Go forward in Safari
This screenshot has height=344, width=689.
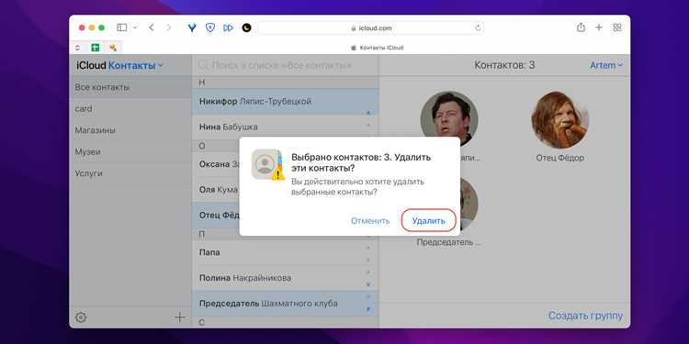click(169, 28)
